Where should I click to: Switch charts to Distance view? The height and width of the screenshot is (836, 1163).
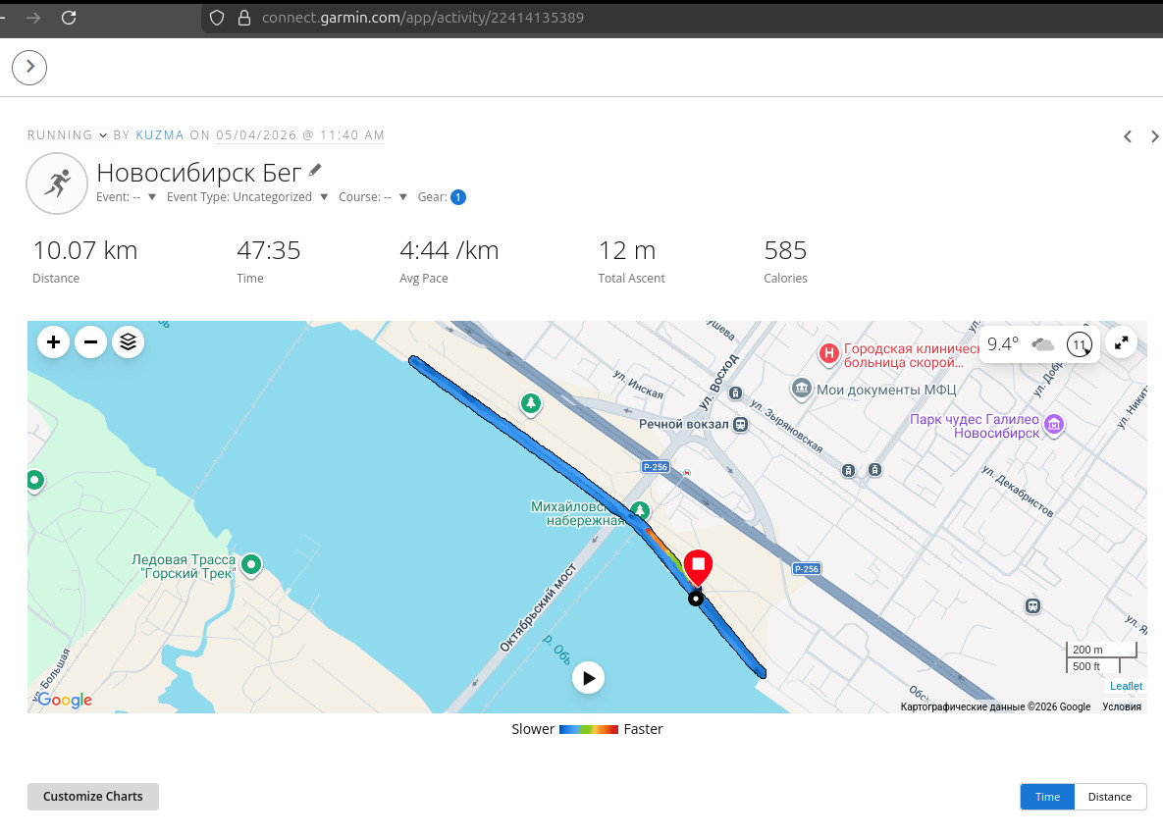[1110, 797]
